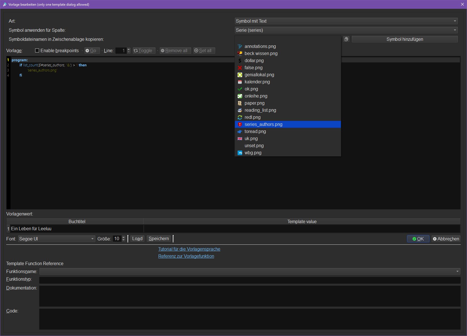The image size is (467, 336).
Task: Expand the Funktionsname dropdown
Action: coord(250,271)
